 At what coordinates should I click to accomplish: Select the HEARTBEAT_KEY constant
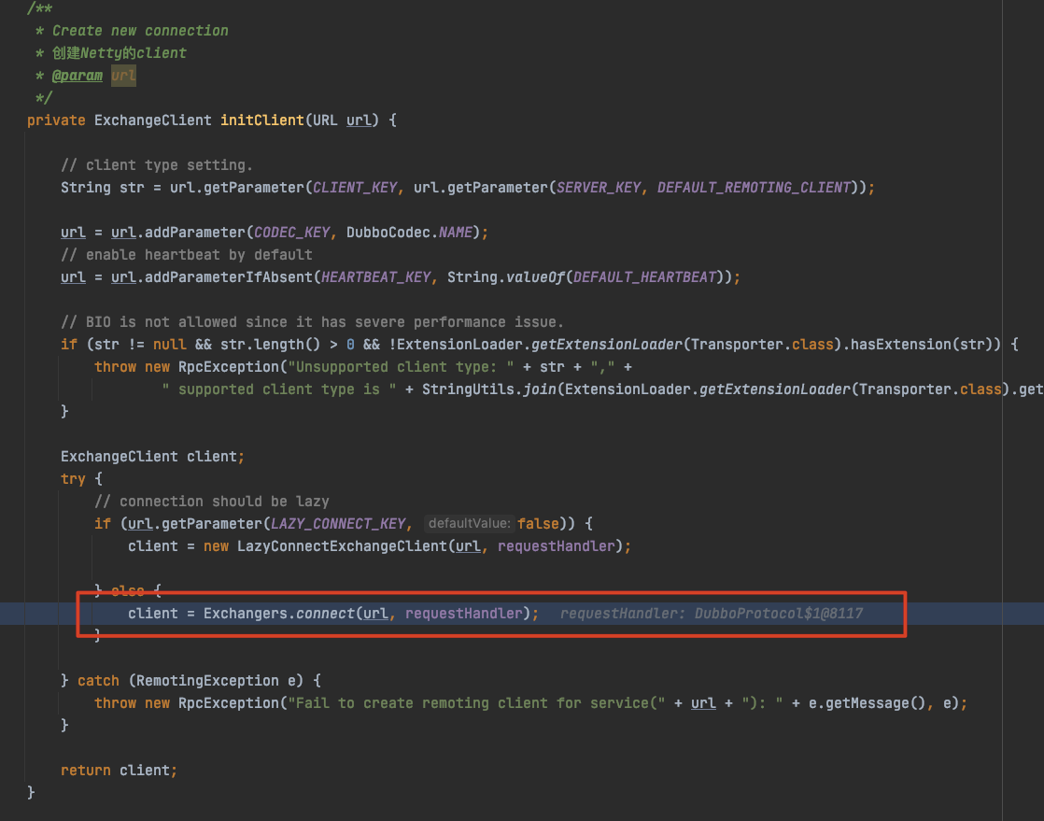[x=376, y=277]
